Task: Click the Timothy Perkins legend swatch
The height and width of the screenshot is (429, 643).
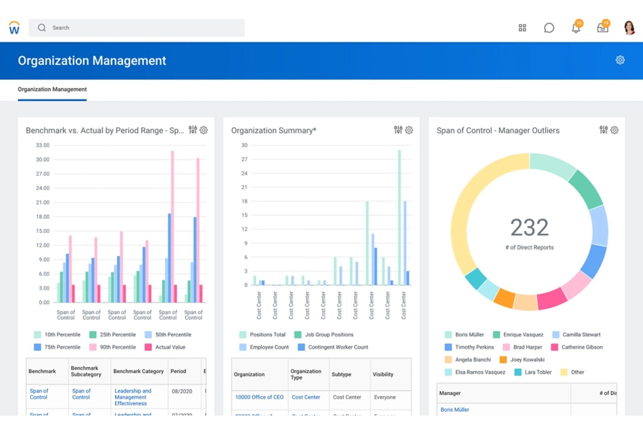Action: [x=448, y=347]
